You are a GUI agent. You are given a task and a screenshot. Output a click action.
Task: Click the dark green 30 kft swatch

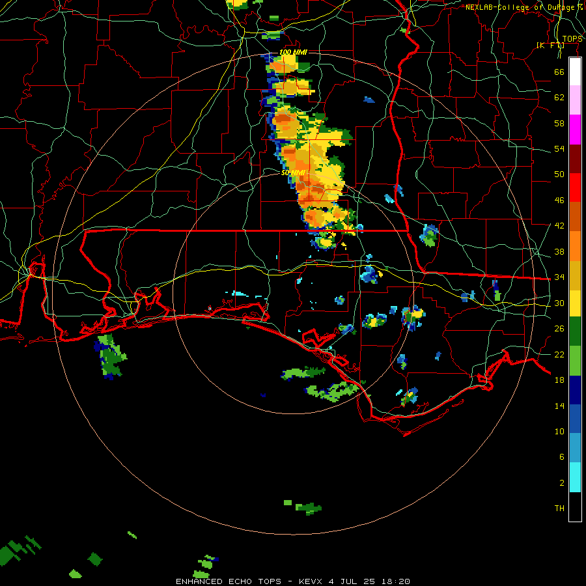[x=575, y=331]
